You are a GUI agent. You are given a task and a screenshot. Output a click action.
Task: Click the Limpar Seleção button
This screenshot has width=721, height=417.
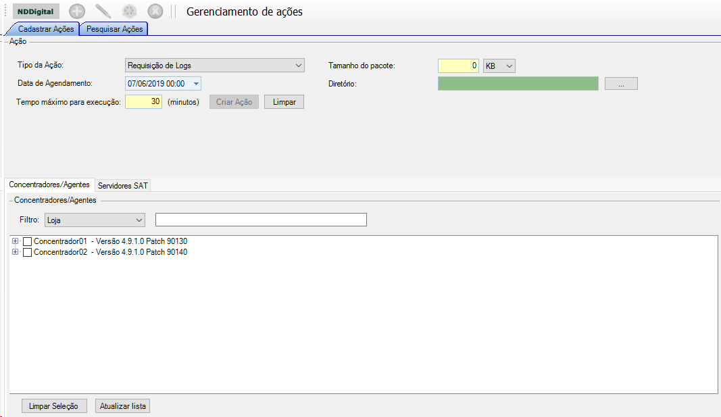[54, 406]
